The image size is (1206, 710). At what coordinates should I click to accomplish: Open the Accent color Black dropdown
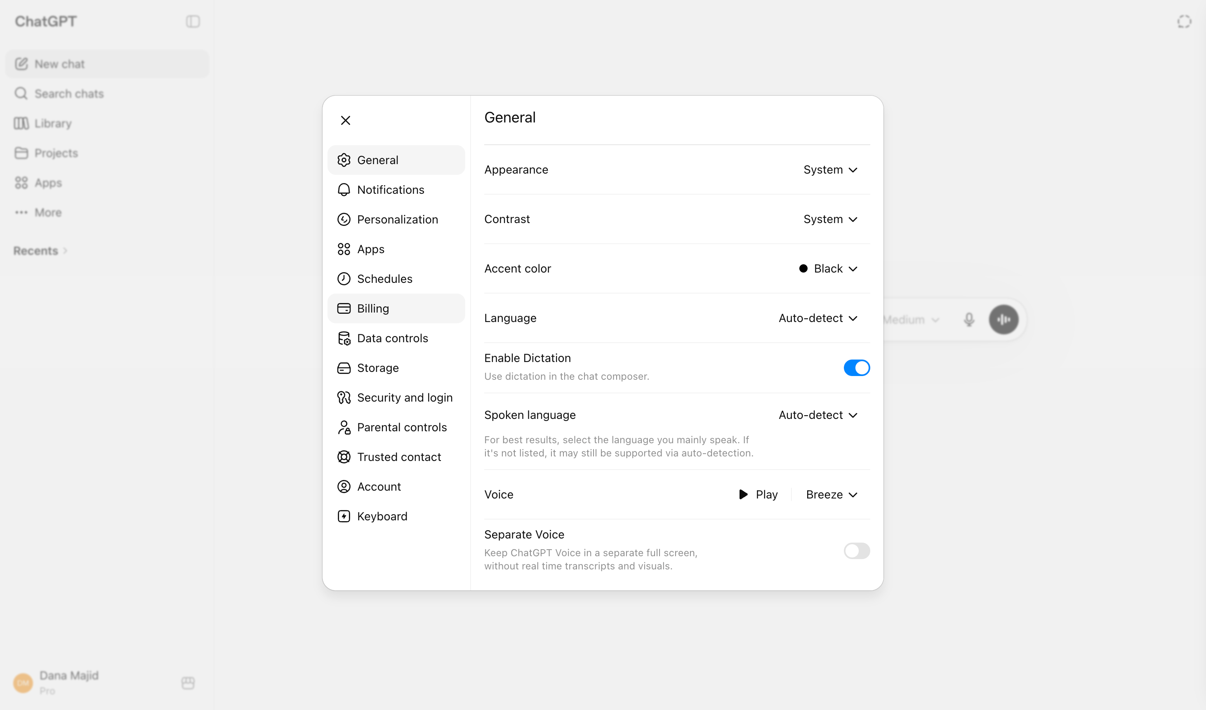pos(829,268)
